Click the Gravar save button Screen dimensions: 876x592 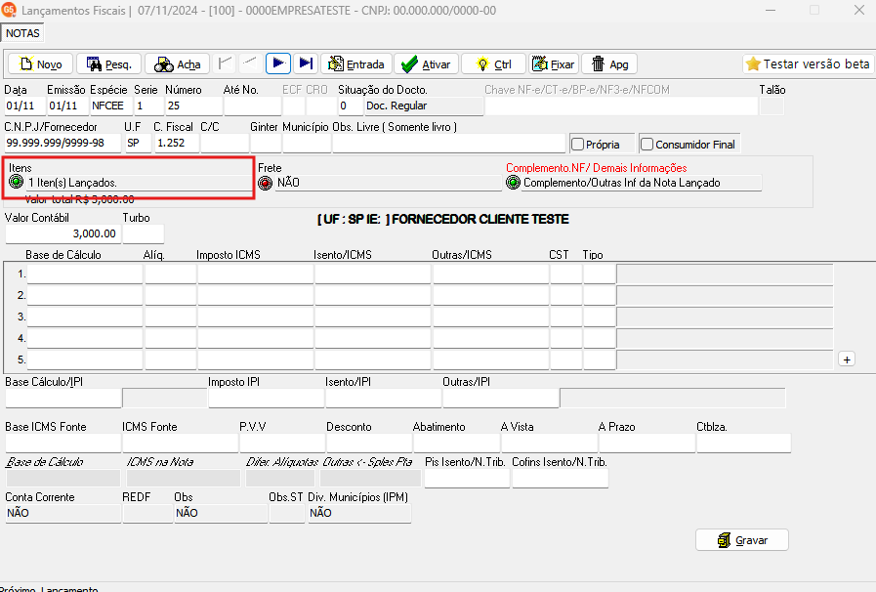click(742, 540)
